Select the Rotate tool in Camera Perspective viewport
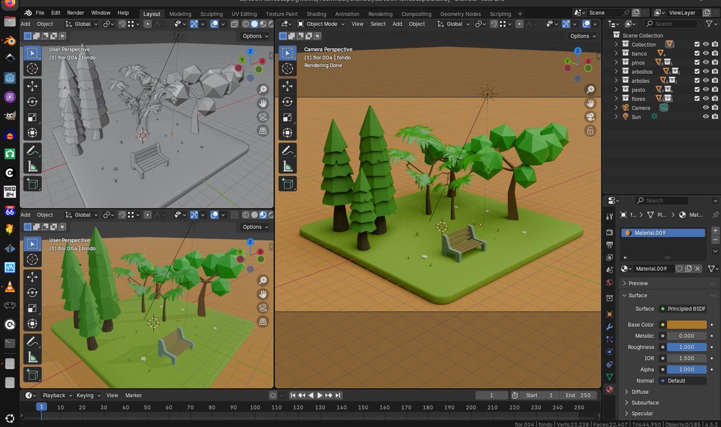Screen dimensions: 721x427 288,101
